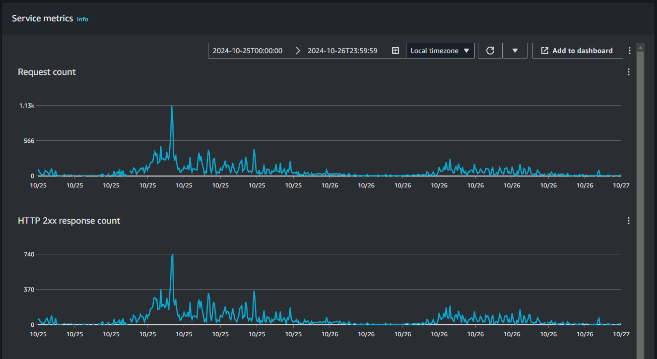Open the Info link beside Service metrics
Screen dimensions: 657x359
click(82, 19)
